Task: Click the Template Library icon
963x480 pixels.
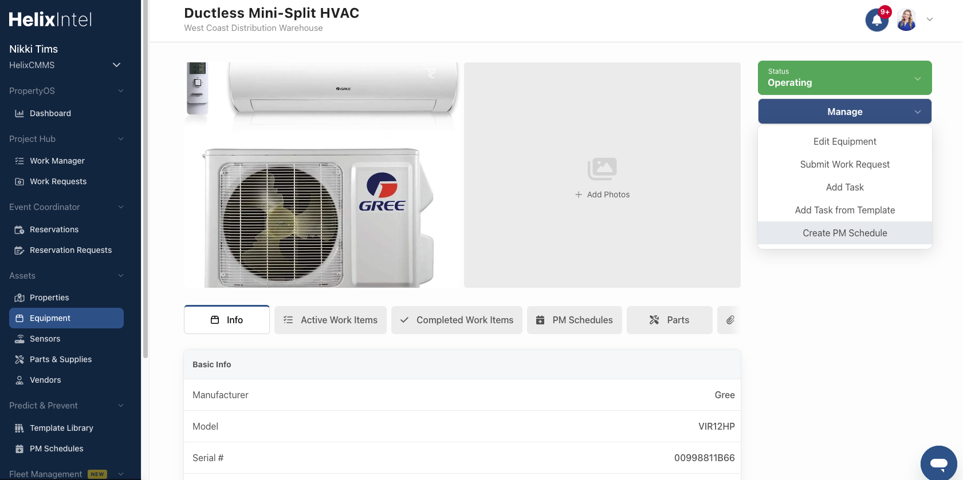Action: [19, 428]
